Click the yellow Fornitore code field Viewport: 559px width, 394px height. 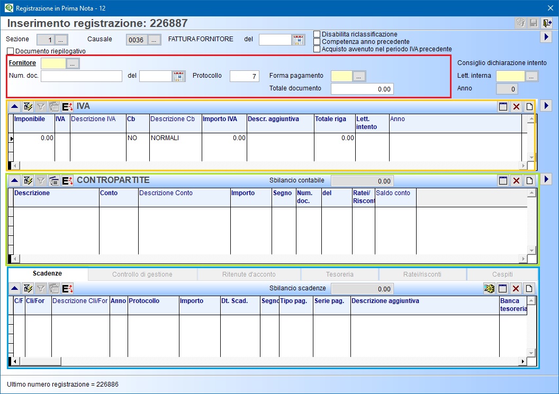(x=53, y=63)
